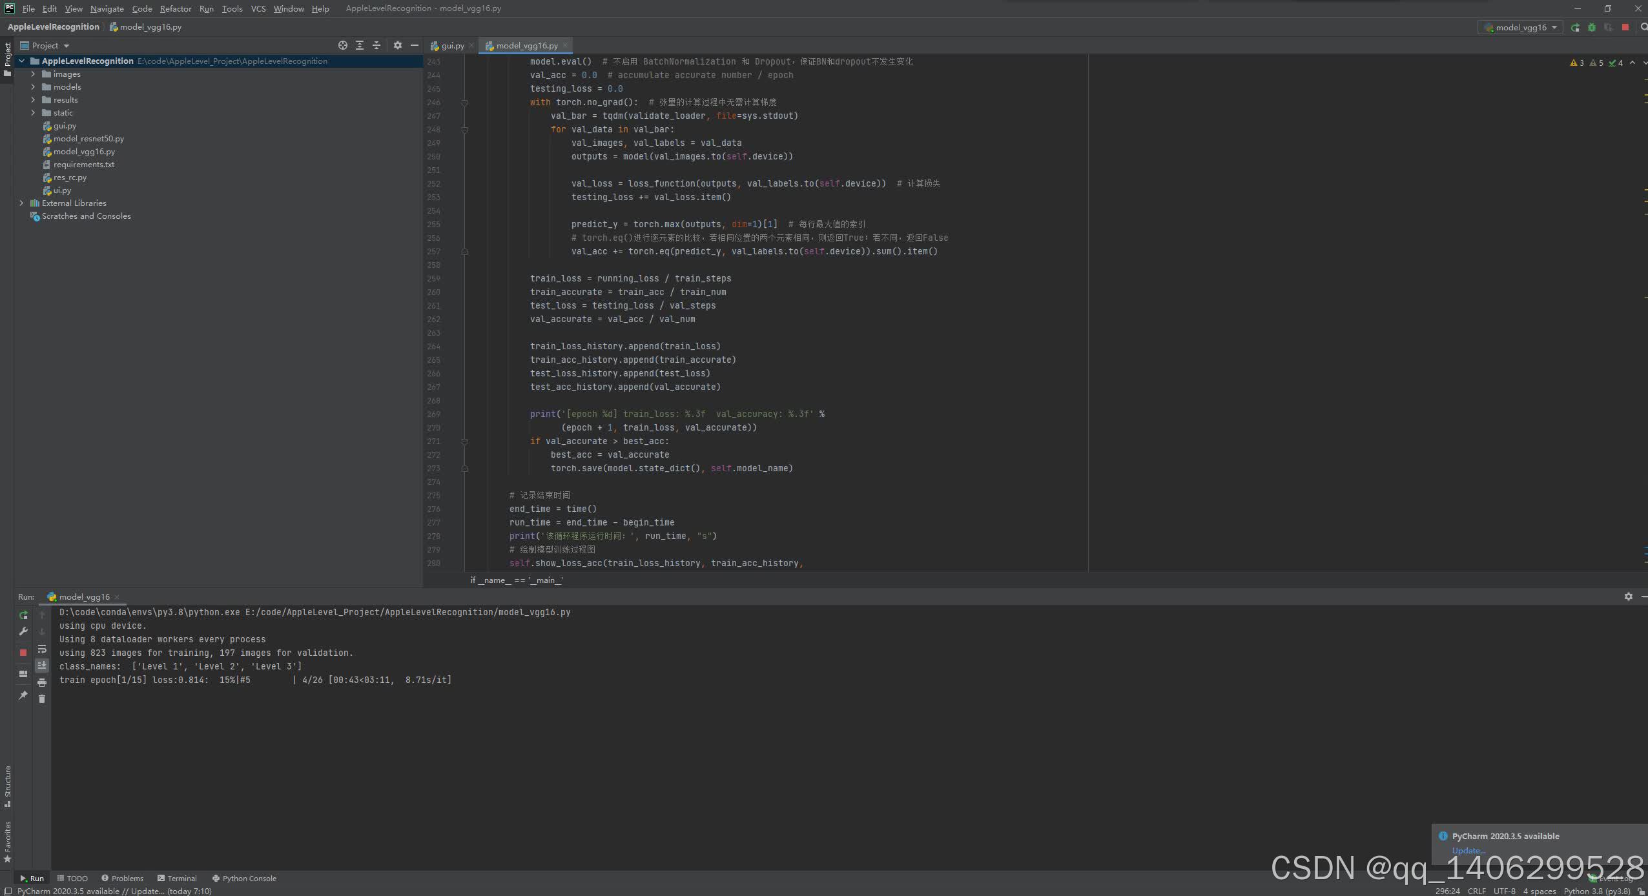Expand the images folder
The image size is (1648, 896).
33,74
